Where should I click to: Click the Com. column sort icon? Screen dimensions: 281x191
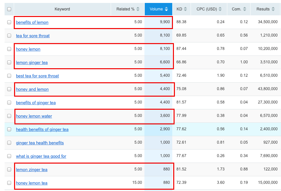coord(244,9)
